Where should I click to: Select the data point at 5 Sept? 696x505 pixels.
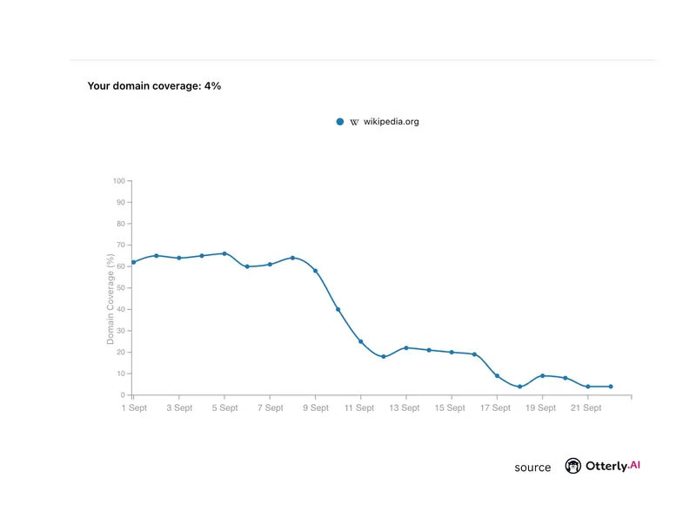point(224,253)
